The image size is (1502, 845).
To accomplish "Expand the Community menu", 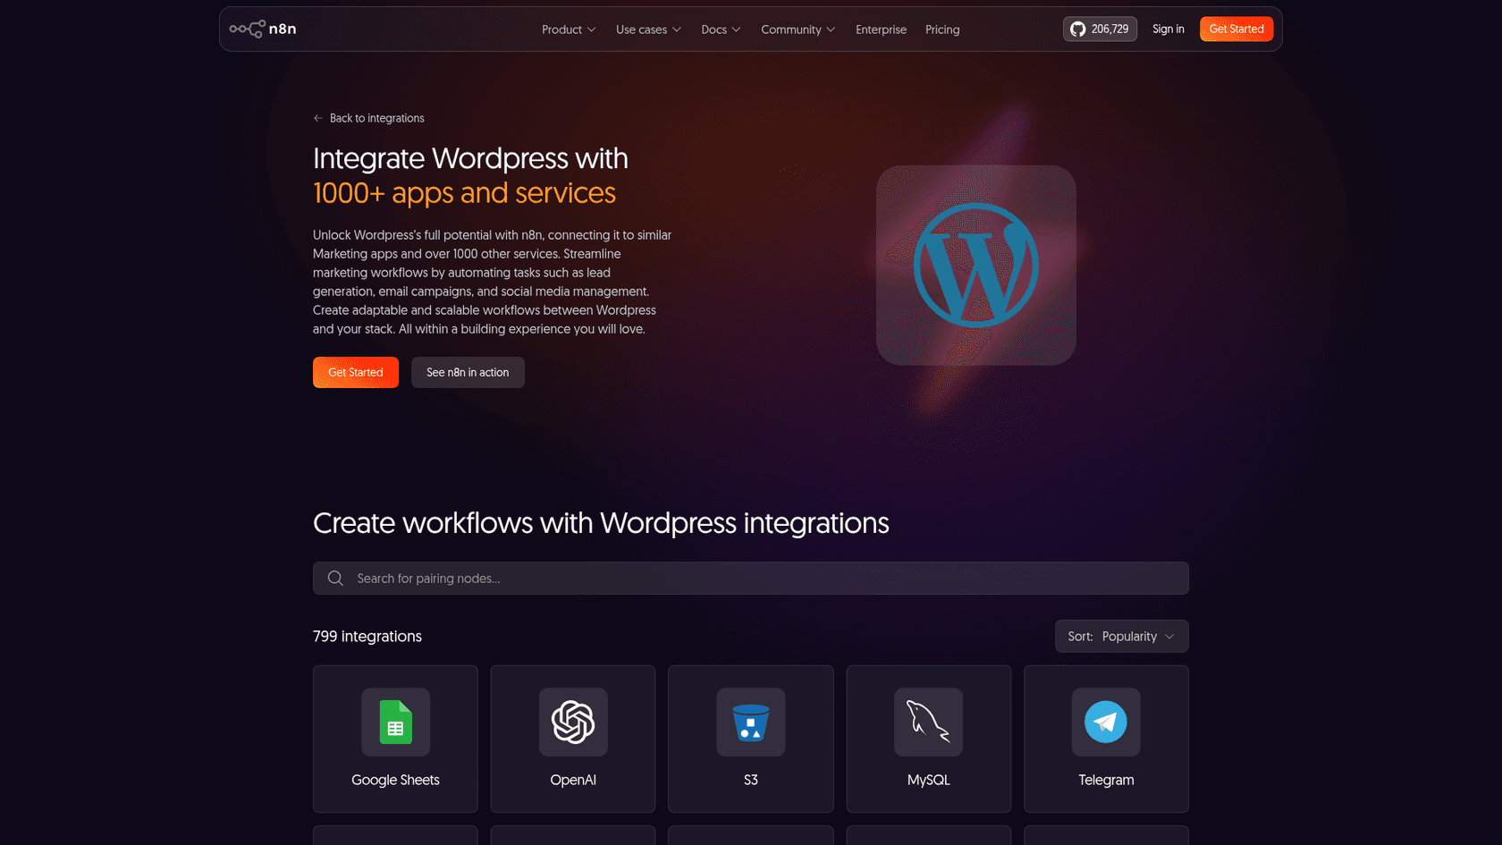I will point(797,30).
